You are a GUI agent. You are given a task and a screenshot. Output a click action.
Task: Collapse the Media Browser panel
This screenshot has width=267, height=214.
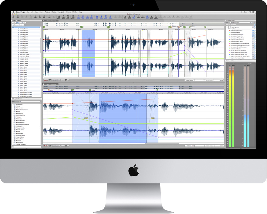coord(12,20)
